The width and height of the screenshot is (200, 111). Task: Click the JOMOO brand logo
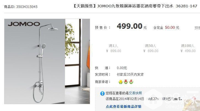(24, 24)
